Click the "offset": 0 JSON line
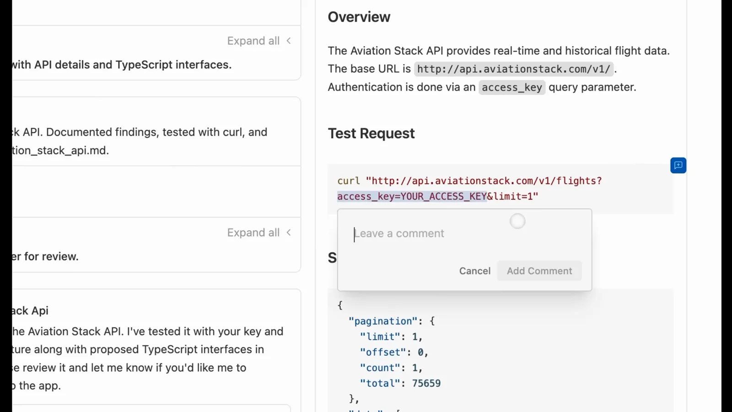This screenshot has width=732, height=412. tap(394, 352)
